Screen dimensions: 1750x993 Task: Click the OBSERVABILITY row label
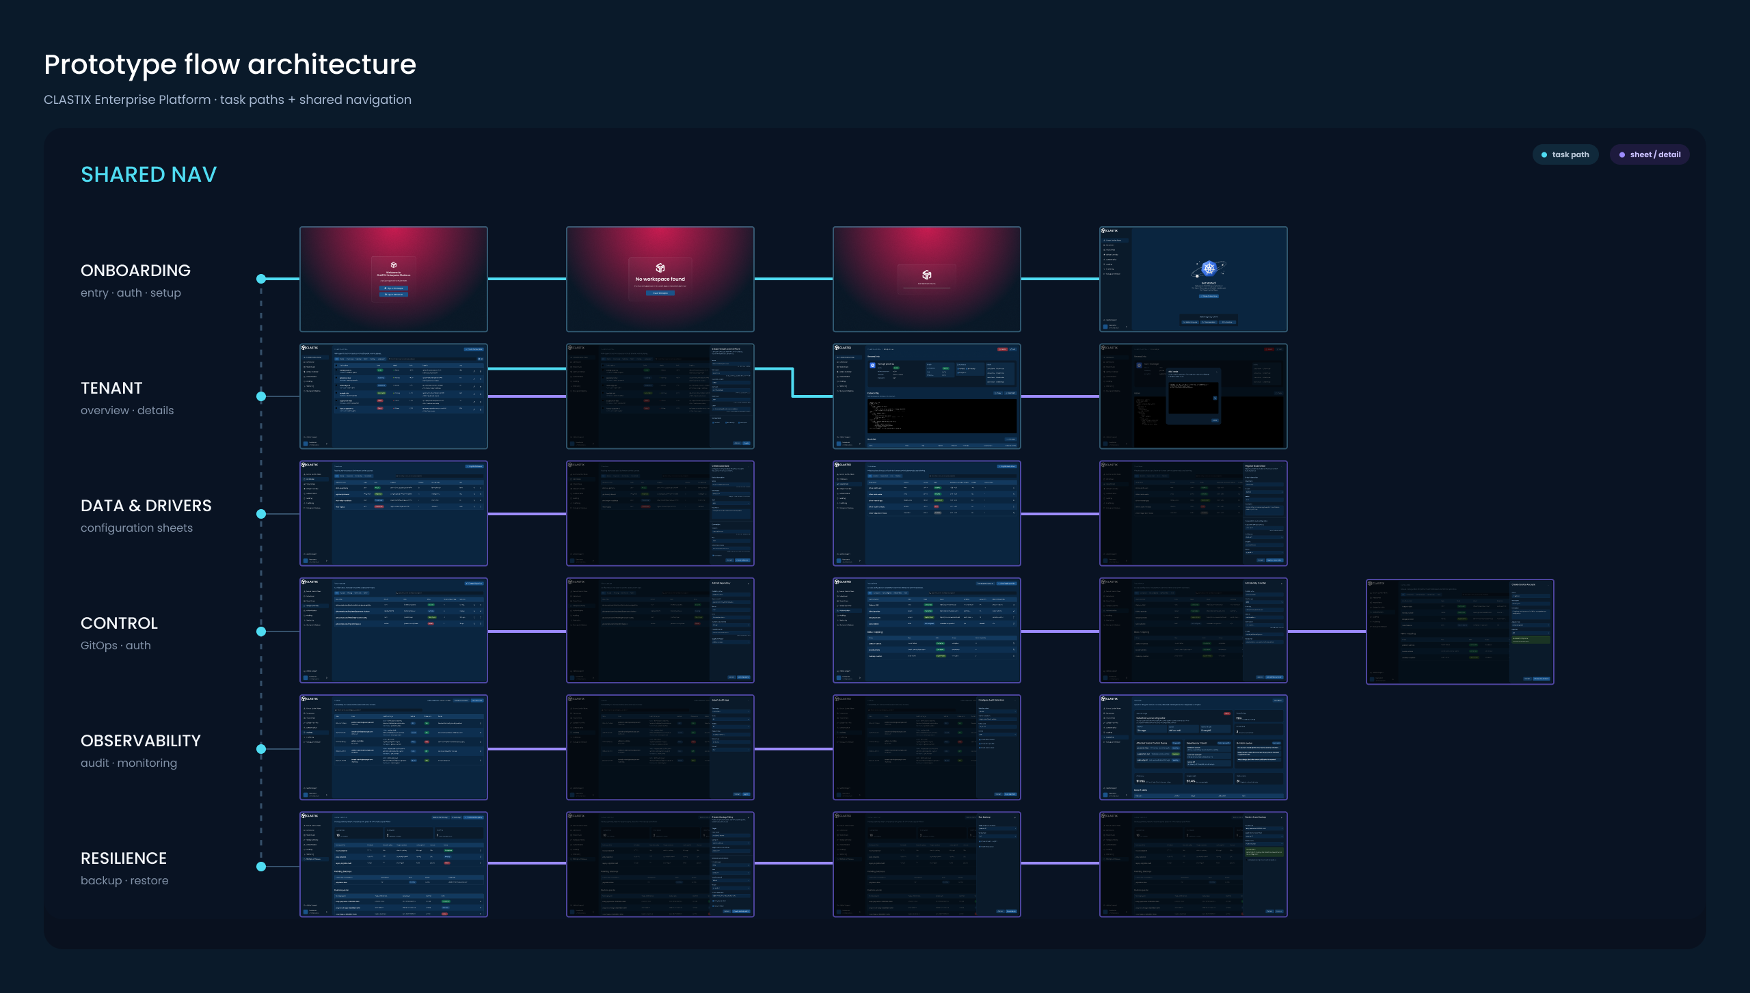pyautogui.click(x=141, y=741)
